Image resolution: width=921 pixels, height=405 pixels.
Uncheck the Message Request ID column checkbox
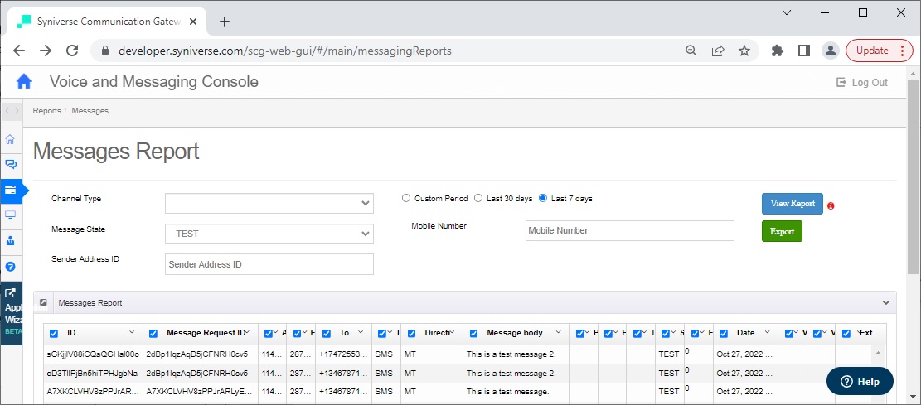coord(153,334)
